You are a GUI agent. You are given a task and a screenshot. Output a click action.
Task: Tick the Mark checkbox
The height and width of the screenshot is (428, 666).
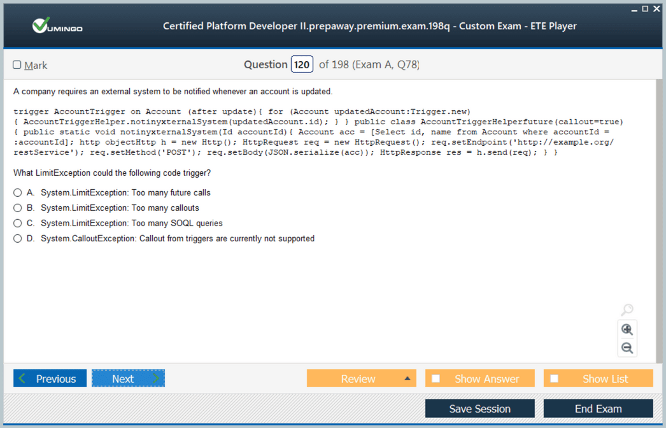point(17,64)
